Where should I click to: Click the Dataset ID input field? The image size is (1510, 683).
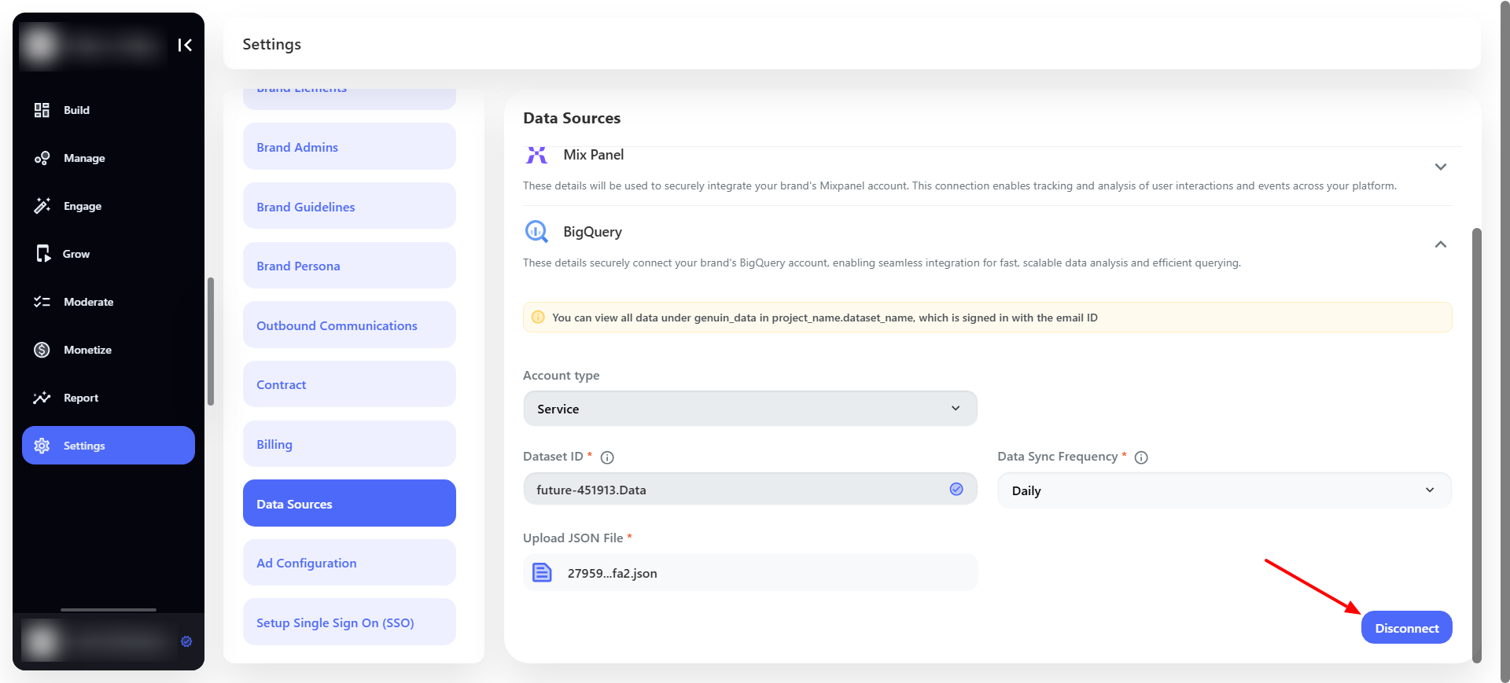click(750, 490)
